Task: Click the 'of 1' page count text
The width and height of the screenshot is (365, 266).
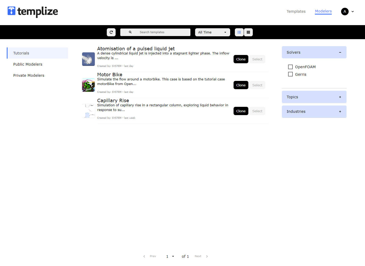Action: click(185, 256)
